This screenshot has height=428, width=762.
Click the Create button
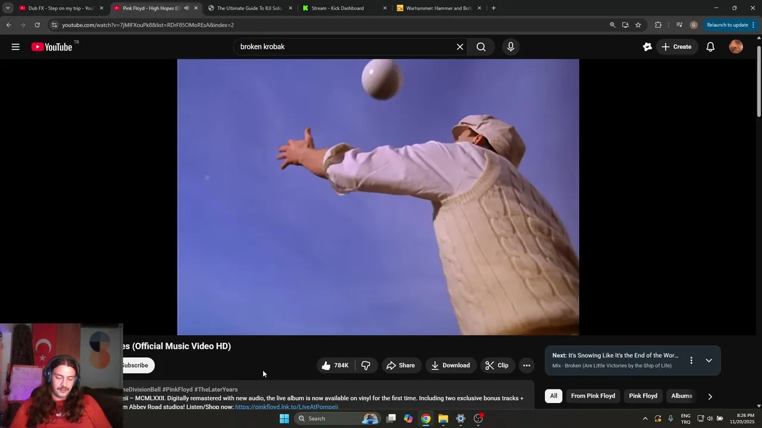tap(676, 47)
